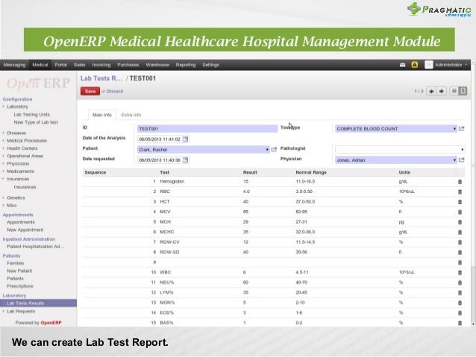This screenshot has height=357, width=476.
Task: Open the Physician dropdown arrow
Action: tap(454, 159)
